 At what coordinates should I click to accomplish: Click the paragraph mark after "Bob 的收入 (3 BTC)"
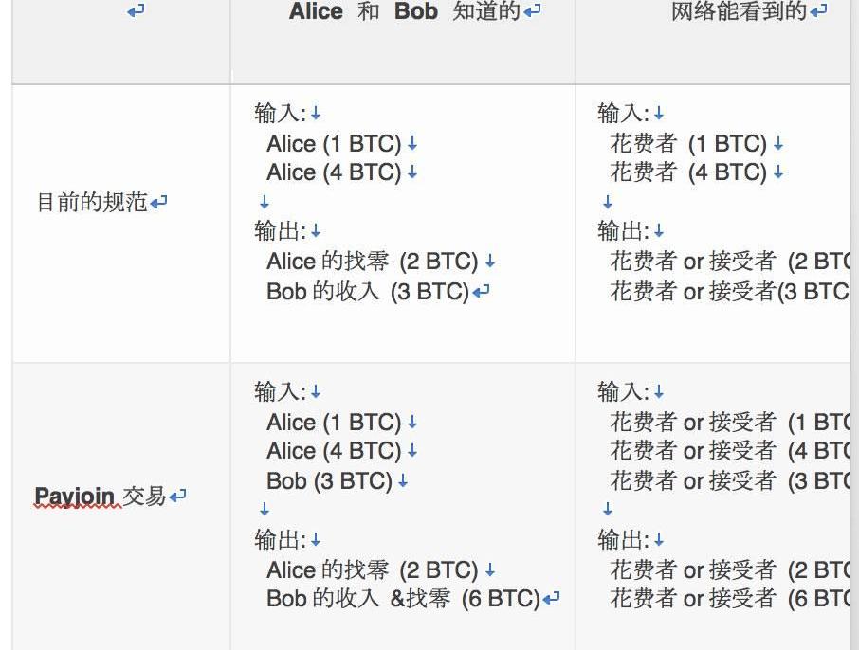pyautogui.click(x=482, y=292)
